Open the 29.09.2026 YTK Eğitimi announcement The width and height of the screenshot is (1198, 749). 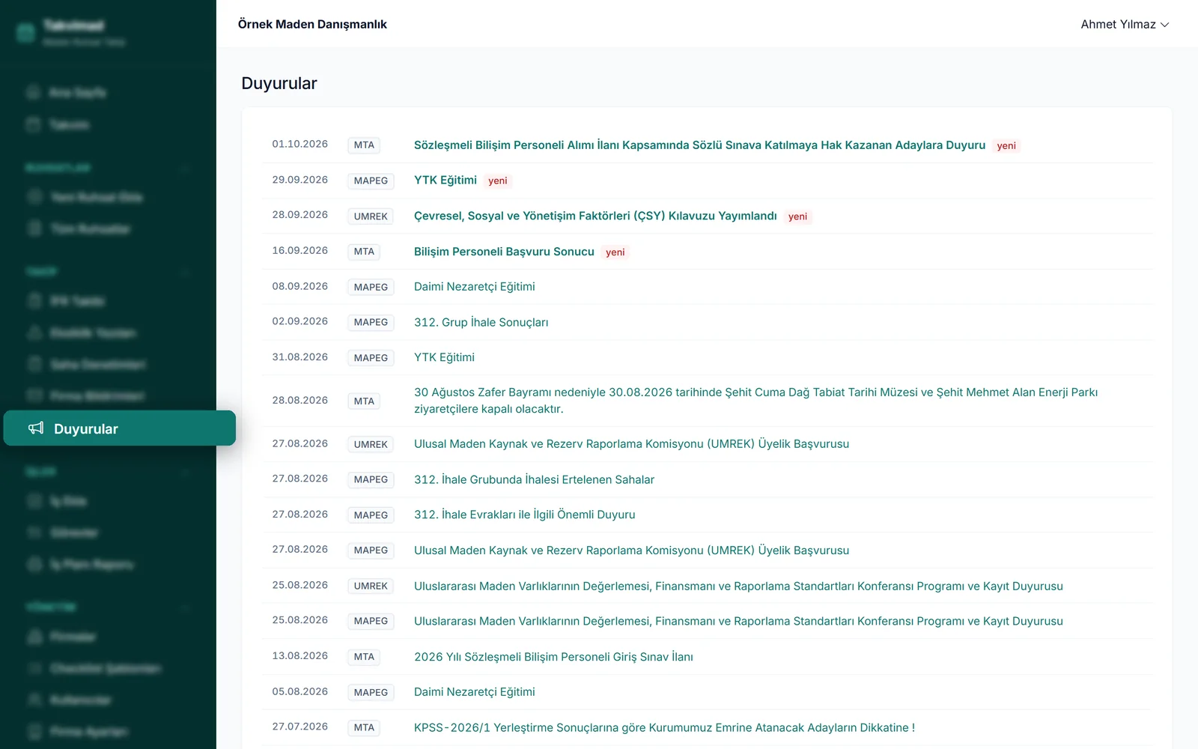[x=446, y=181]
